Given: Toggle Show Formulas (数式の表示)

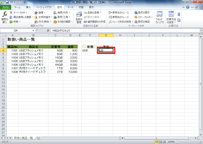Looking at the screenshot, I should pyautogui.click(x=142, y=12).
